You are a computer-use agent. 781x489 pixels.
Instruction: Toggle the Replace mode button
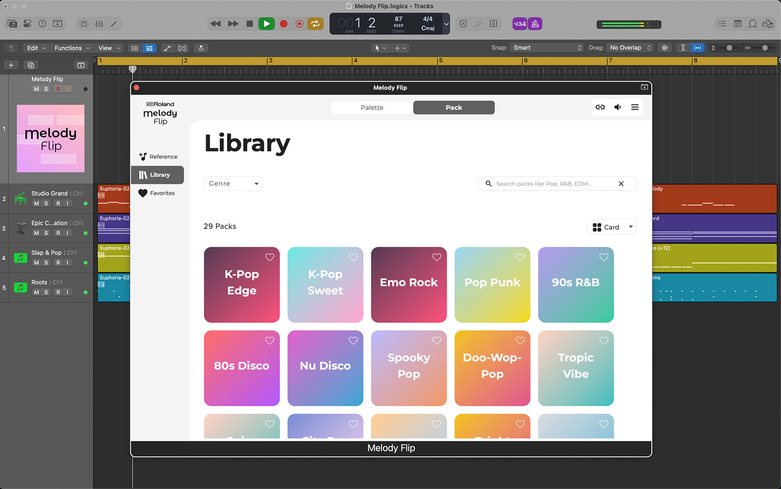(463, 24)
